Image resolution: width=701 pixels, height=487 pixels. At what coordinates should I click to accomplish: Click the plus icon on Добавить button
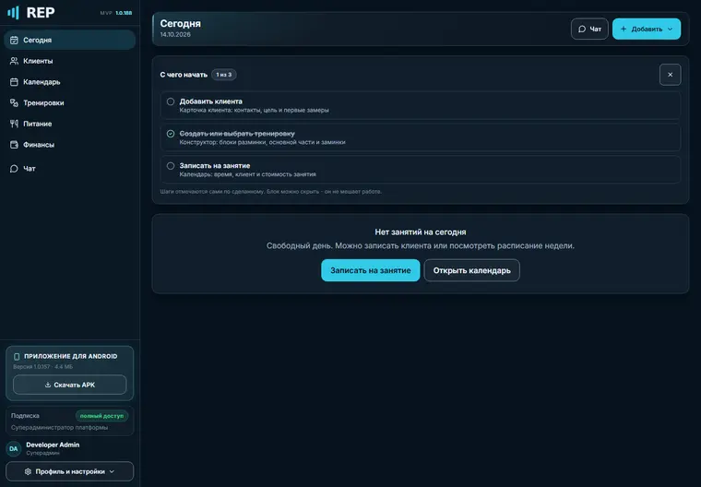click(624, 30)
